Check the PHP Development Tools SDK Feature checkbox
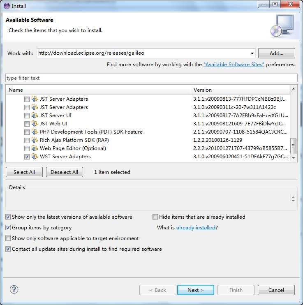Screen dimensions: 303x305 [x=27, y=132]
